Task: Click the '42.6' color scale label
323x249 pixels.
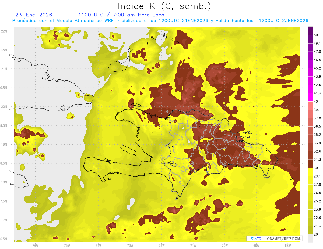Action: point(317,85)
